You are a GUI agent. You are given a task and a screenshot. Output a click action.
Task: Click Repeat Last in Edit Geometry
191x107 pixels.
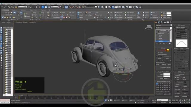[x=181, y=74]
